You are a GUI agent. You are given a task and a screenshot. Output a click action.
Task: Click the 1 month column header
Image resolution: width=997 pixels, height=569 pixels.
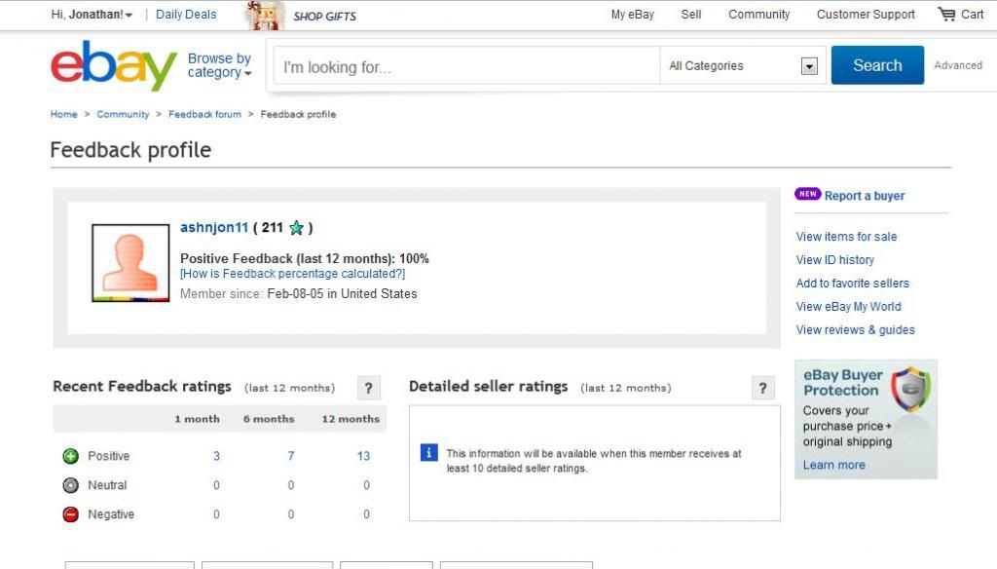[197, 419]
